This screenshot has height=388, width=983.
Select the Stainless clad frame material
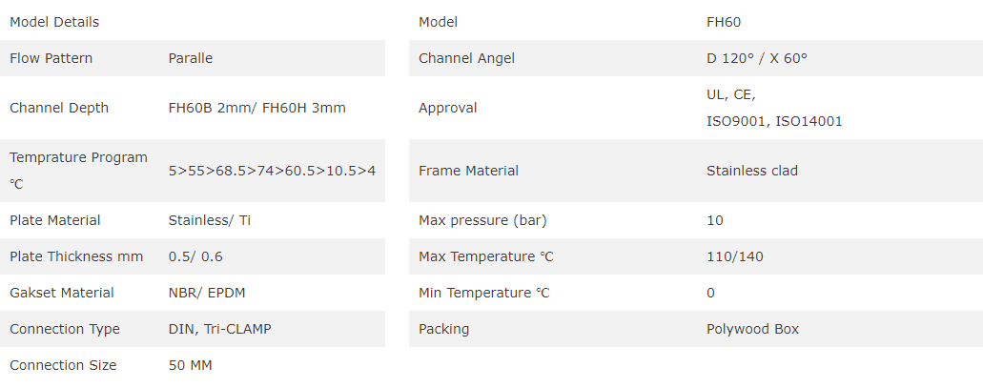[x=752, y=171]
